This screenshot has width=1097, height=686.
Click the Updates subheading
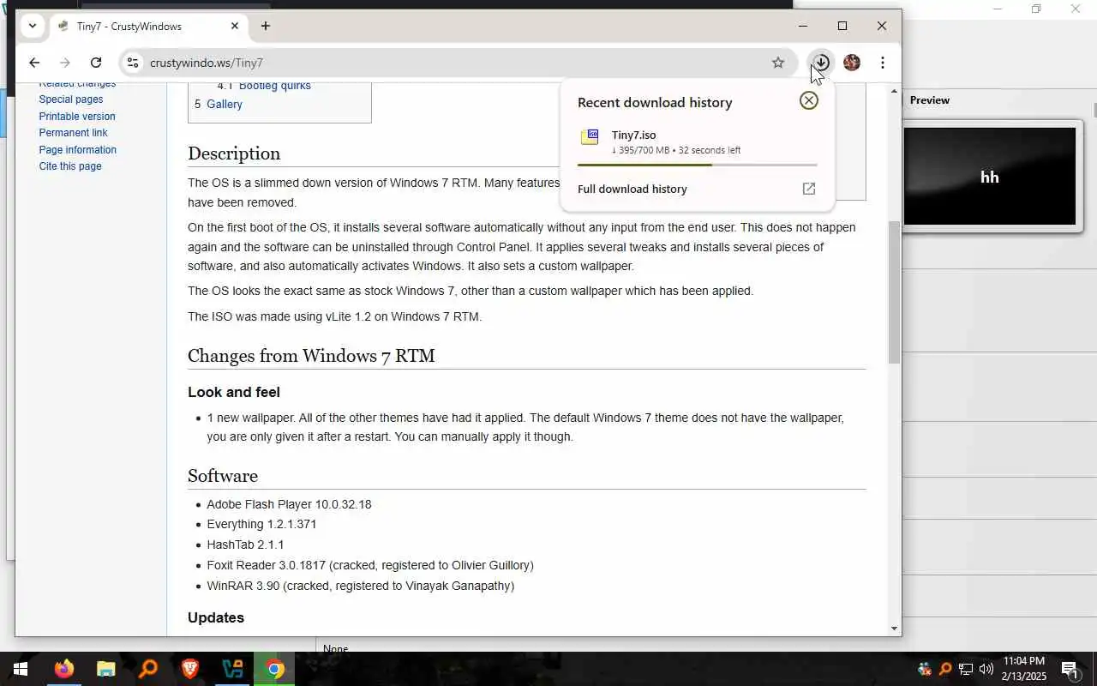pyautogui.click(x=216, y=618)
